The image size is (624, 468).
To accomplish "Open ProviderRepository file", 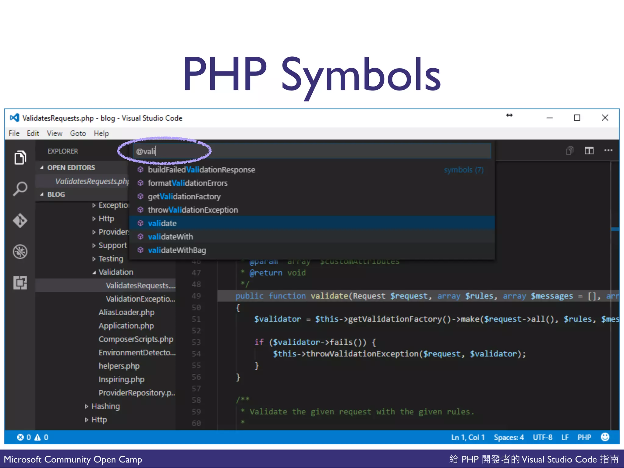I will point(137,393).
